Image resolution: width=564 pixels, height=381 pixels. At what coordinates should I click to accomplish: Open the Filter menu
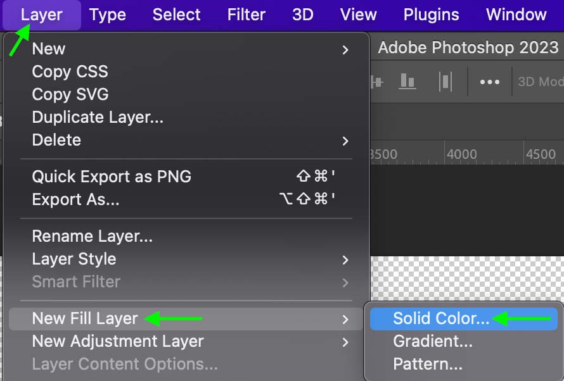(246, 14)
